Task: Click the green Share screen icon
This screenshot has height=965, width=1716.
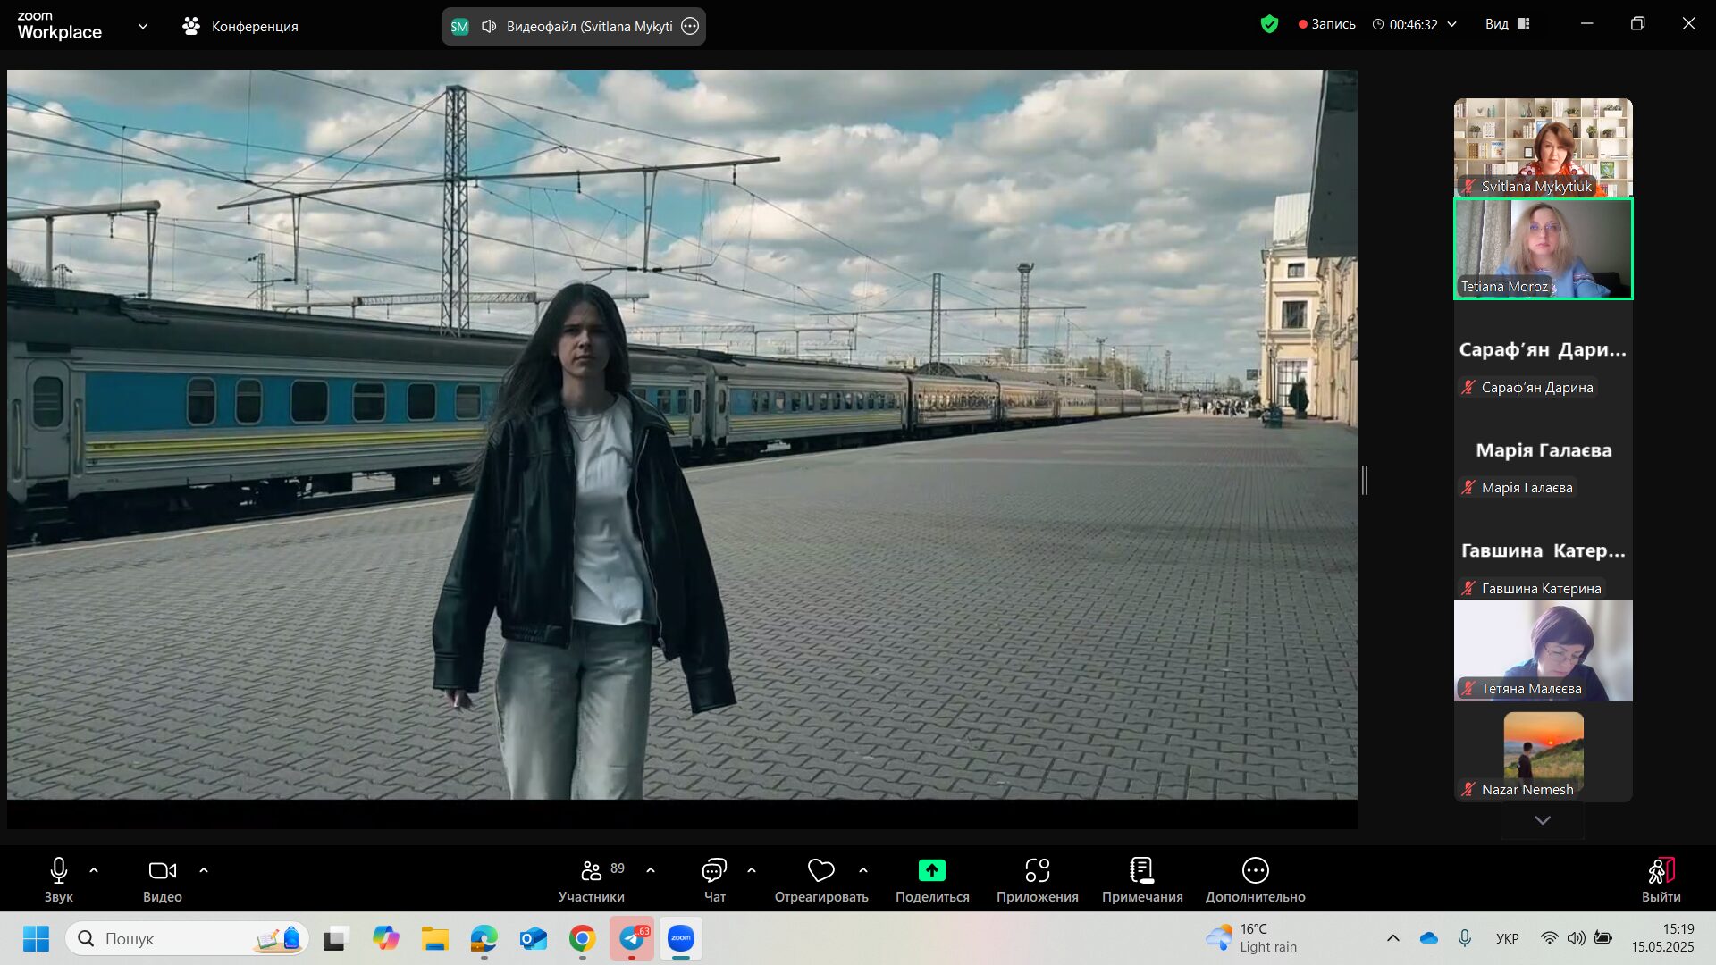Action: click(931, 870)
